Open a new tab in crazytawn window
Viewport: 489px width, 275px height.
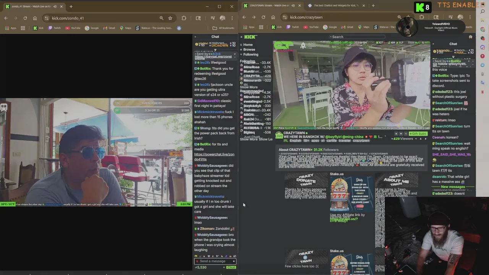pos(373,5)
